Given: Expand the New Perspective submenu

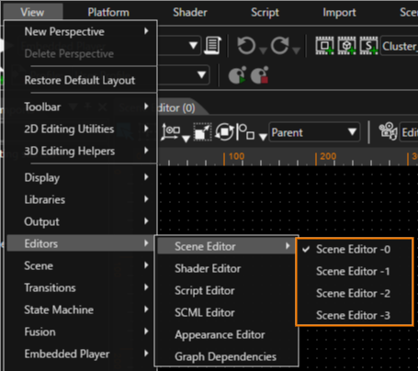Looking at the screenshot, I should [82, 31].
